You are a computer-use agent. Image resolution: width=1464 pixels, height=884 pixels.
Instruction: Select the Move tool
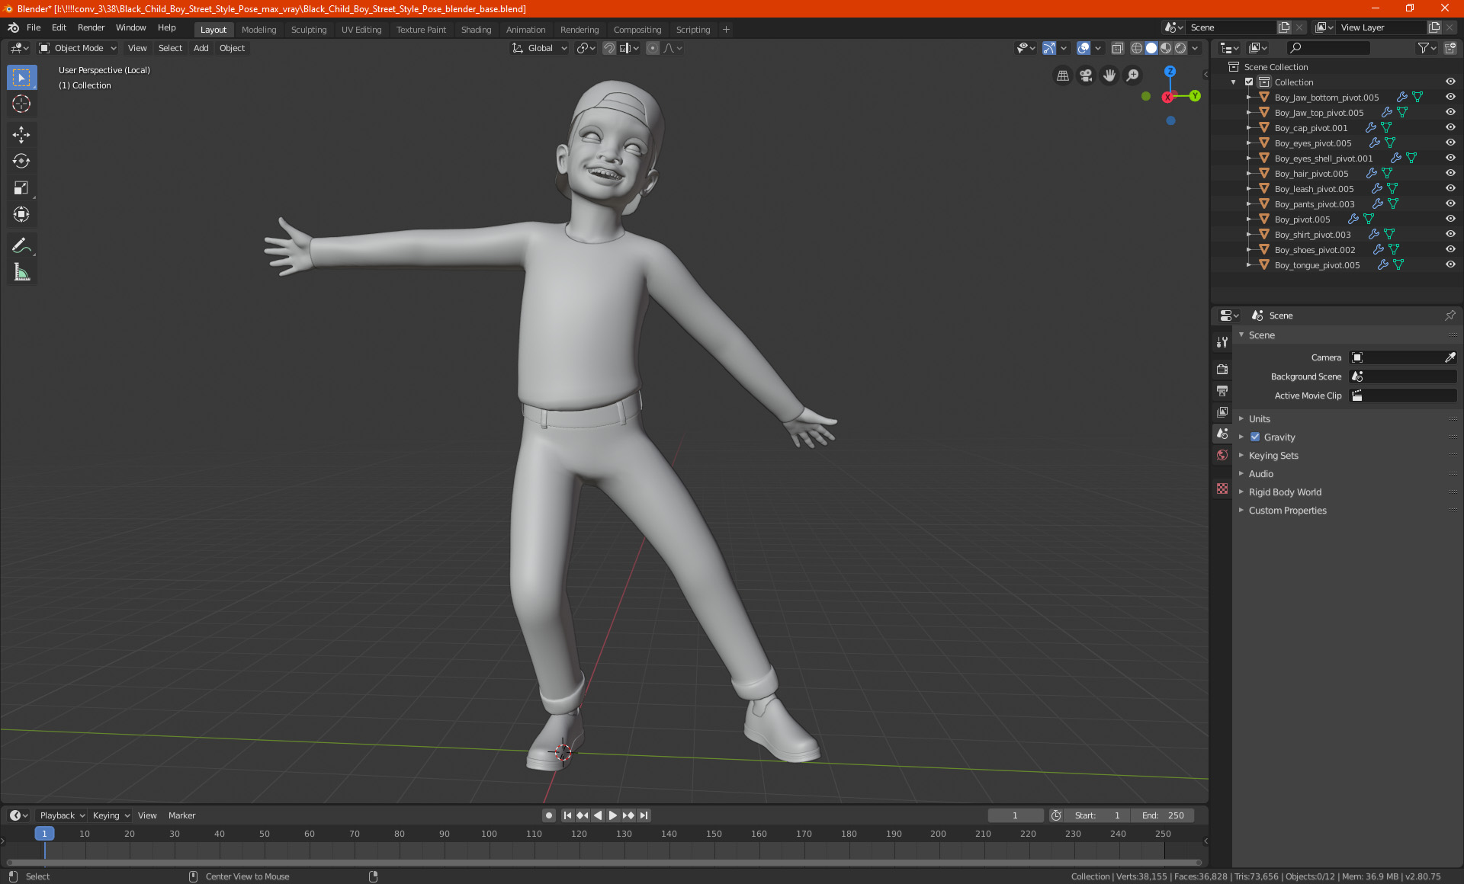[21, 135]
